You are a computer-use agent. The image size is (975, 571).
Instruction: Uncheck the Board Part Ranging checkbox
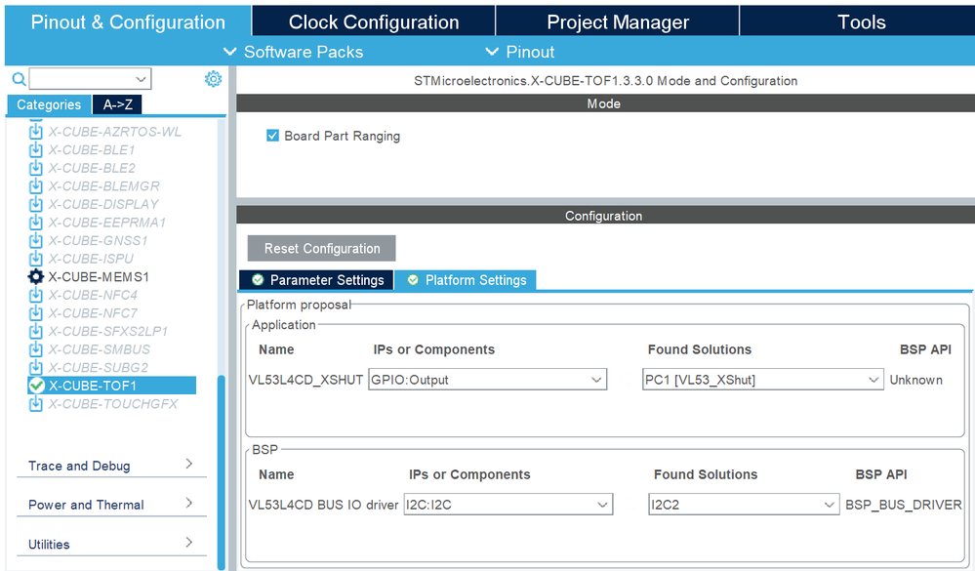click(272, 136)
